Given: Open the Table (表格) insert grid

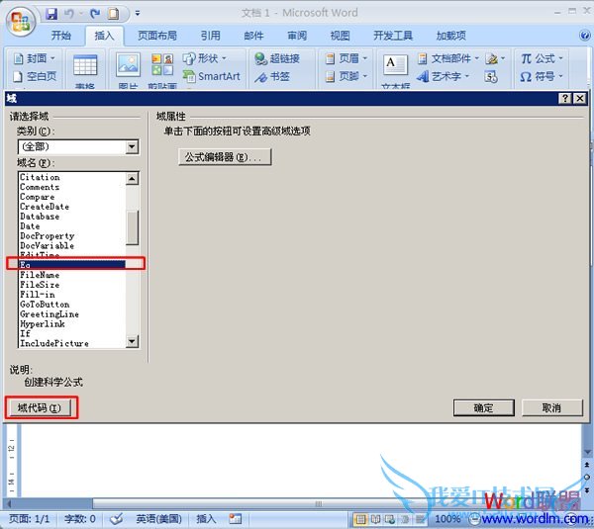Looking at the screenshot, I should [x=85, y=70].
